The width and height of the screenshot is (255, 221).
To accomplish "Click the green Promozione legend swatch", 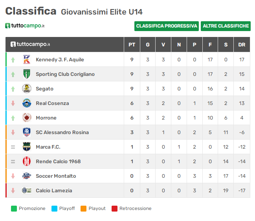I will tap(14, 208).
